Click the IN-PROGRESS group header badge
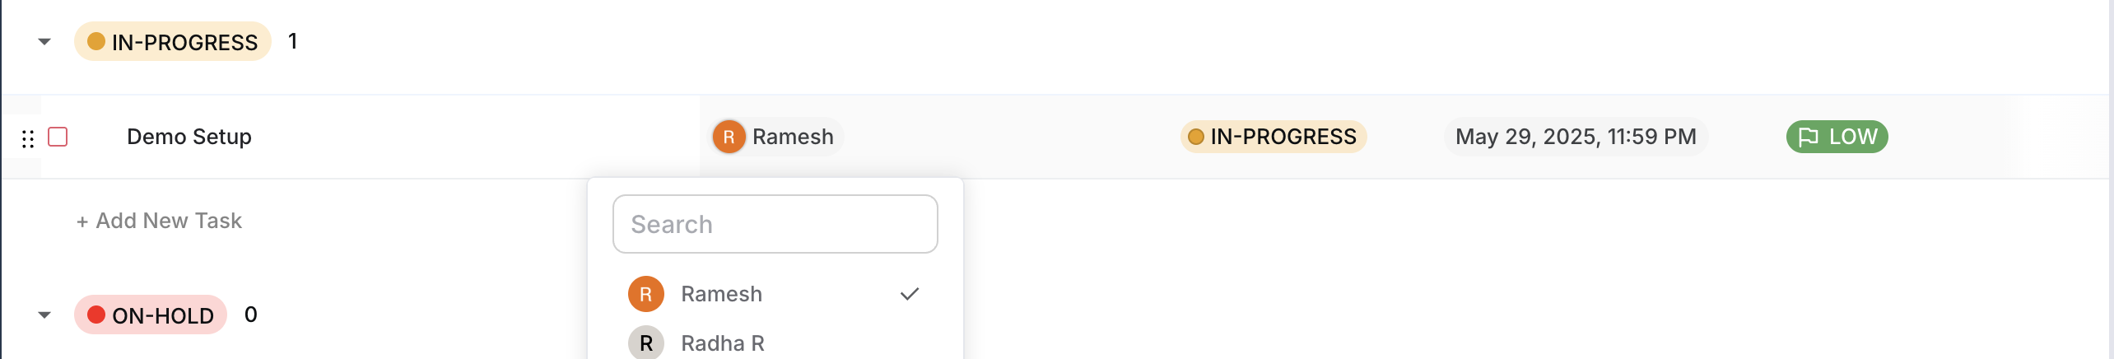 click(173, 41)
